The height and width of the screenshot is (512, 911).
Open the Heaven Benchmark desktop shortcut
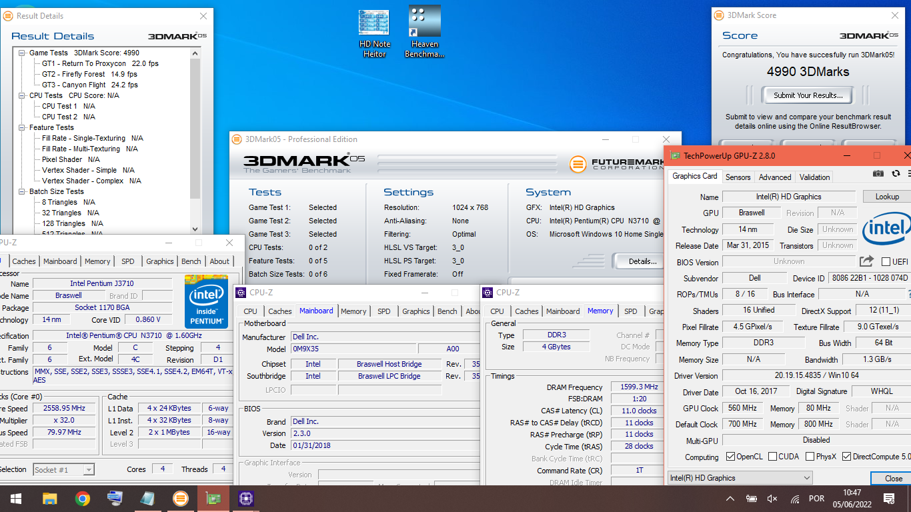[424, 32]
